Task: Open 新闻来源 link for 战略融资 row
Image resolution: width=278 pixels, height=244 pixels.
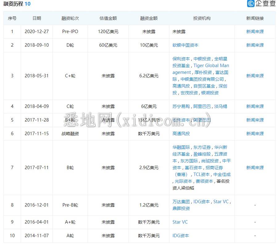Action: [255, 134]
